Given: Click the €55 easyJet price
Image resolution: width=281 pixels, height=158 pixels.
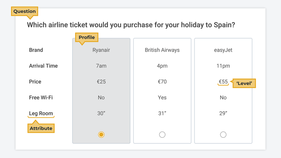Looking at the screenshot, I should pos(223,82).
